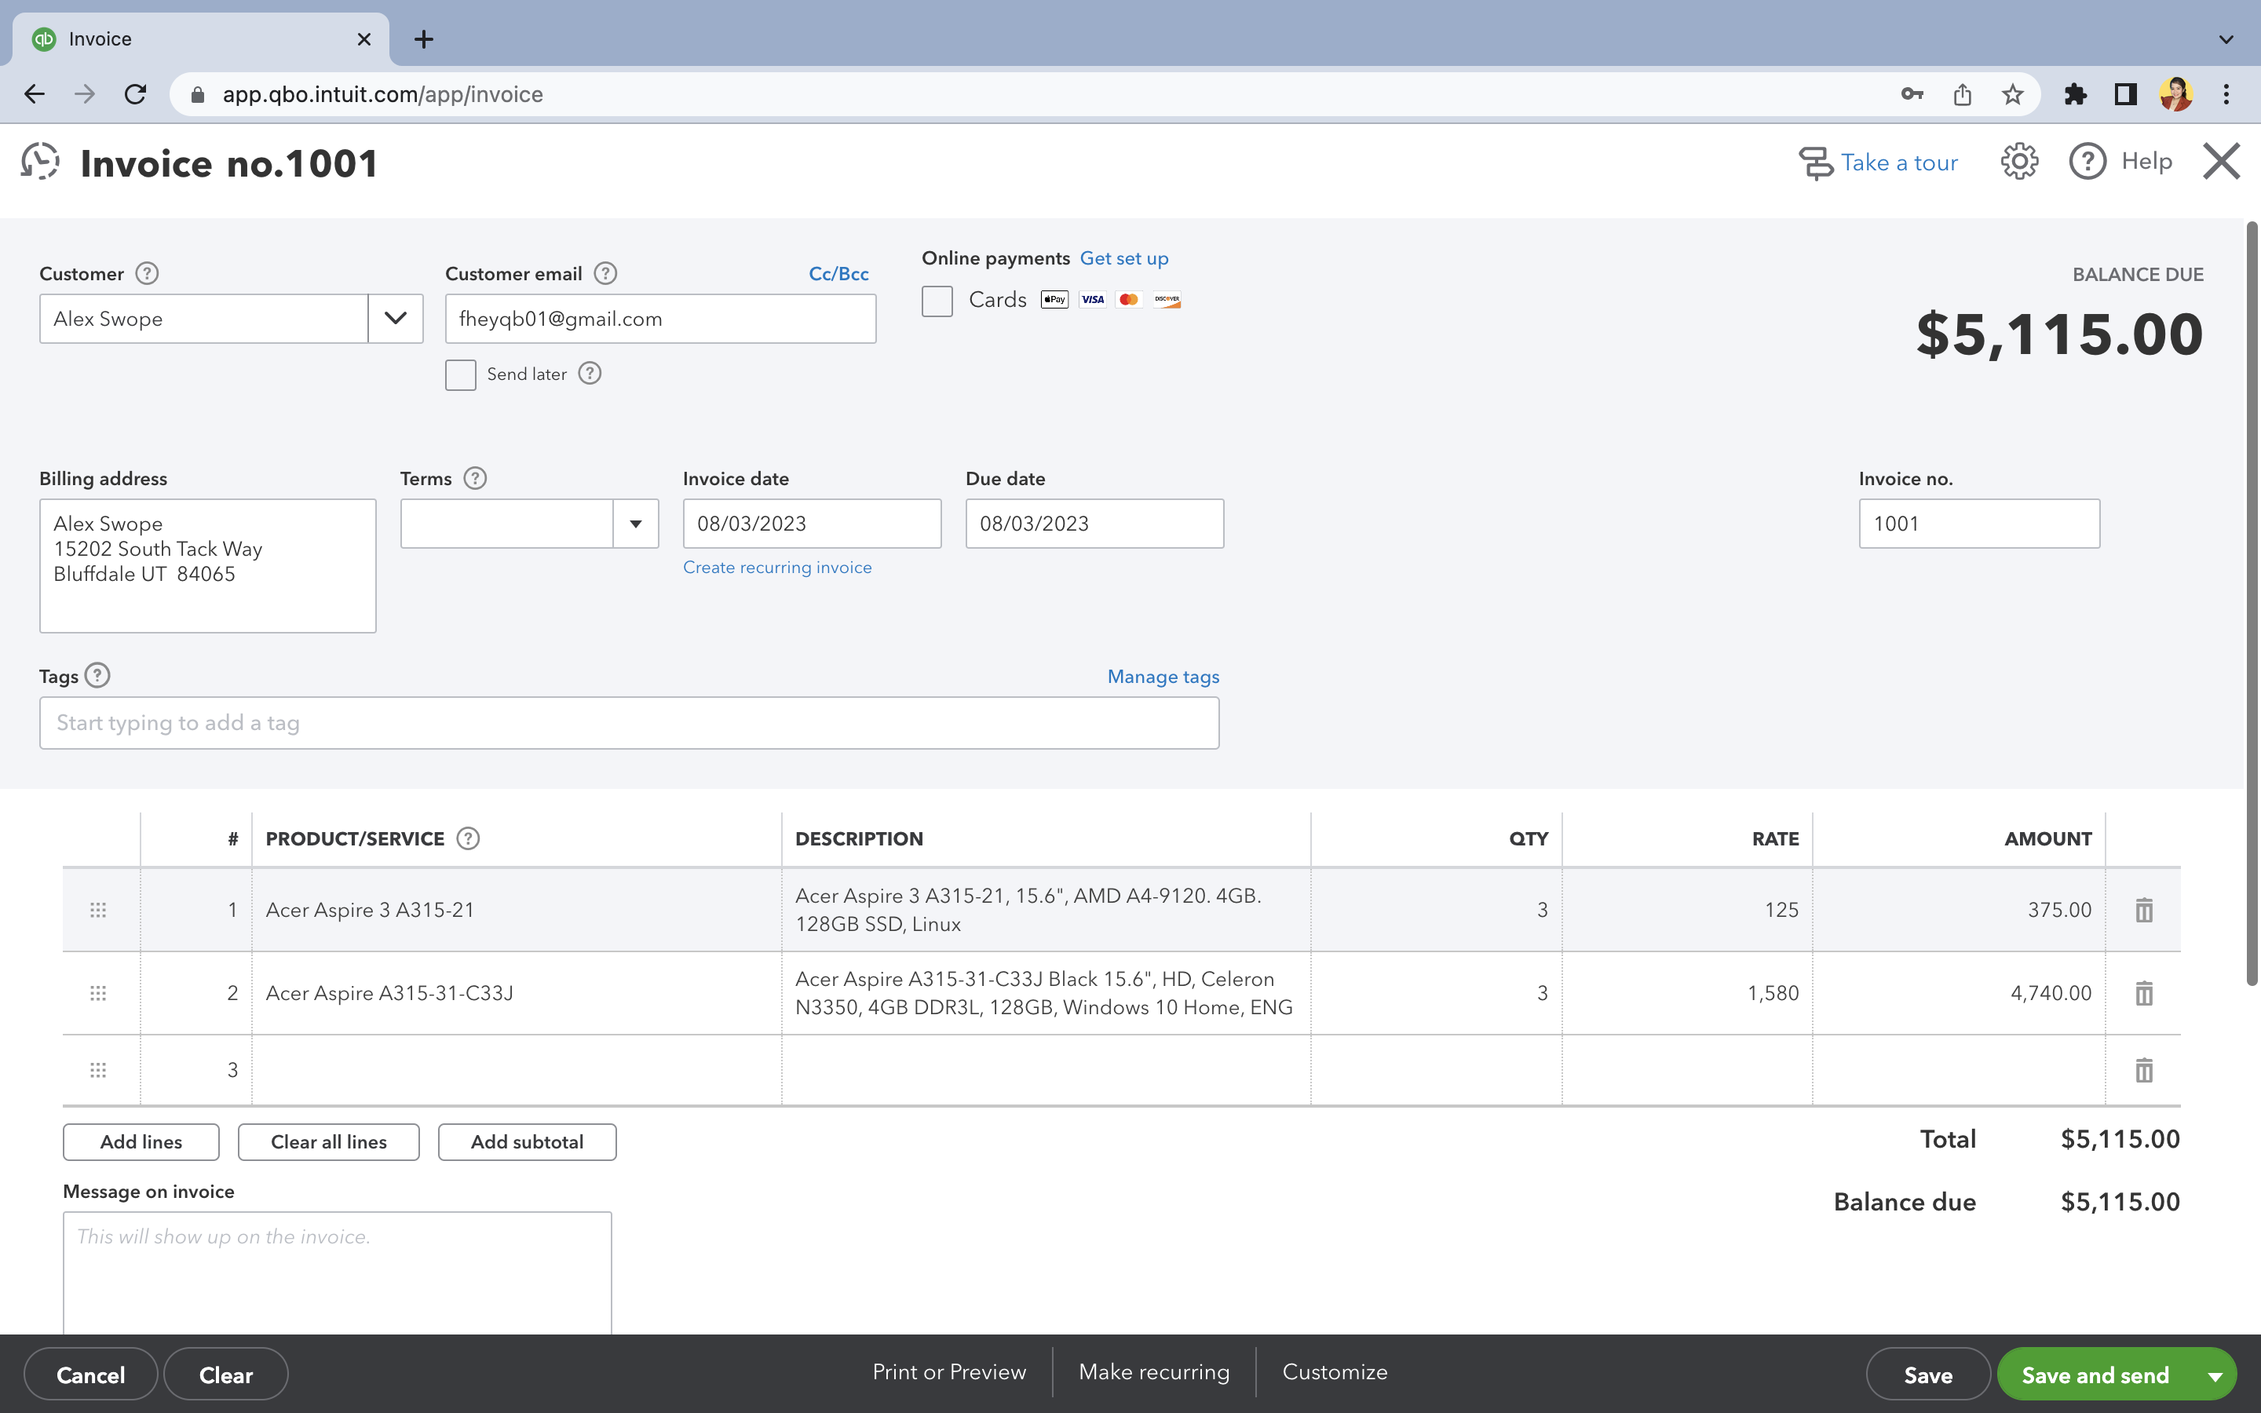Delete line 2 Acer Aspire A315-31-C33J row
The height and width of the screenshot is (1413, 2261).
point(2143,992)
